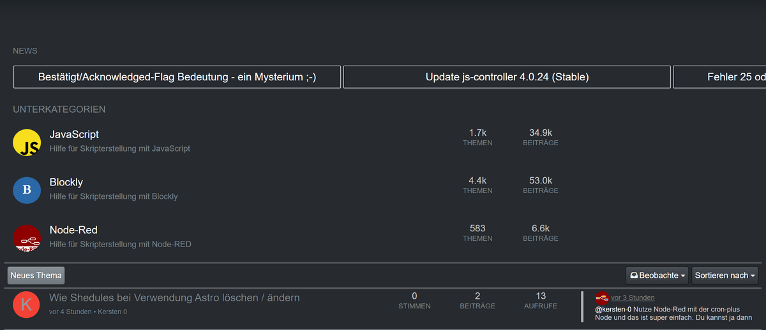Open the Update js-controller 4.0.24 news item

point(507,77)
